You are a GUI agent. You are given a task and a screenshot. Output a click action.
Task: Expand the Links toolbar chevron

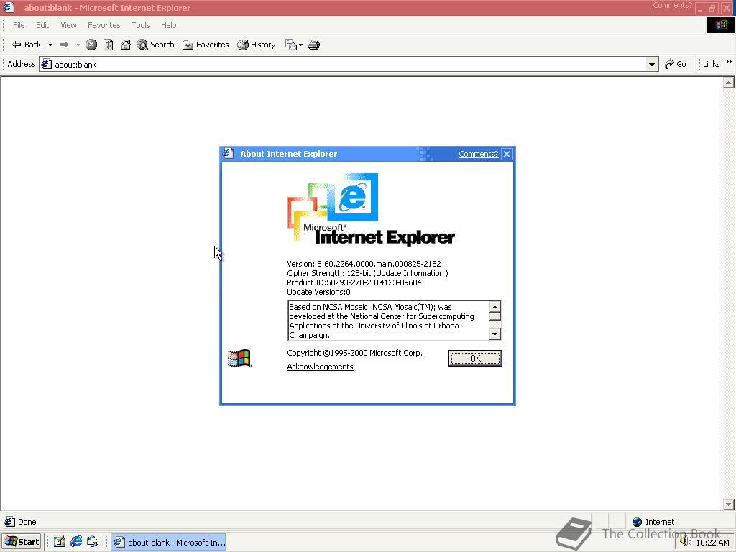729,62
